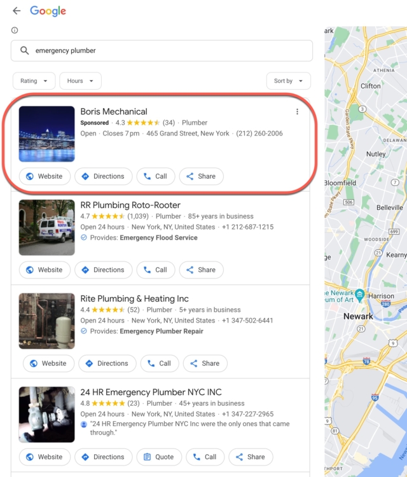
Task: Click Directions for 24 HR Emergency Plumber NYC
Action: coord(103,457)
